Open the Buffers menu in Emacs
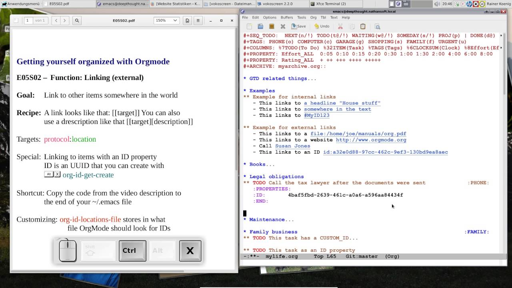512x288 pixels. [287, 18]
